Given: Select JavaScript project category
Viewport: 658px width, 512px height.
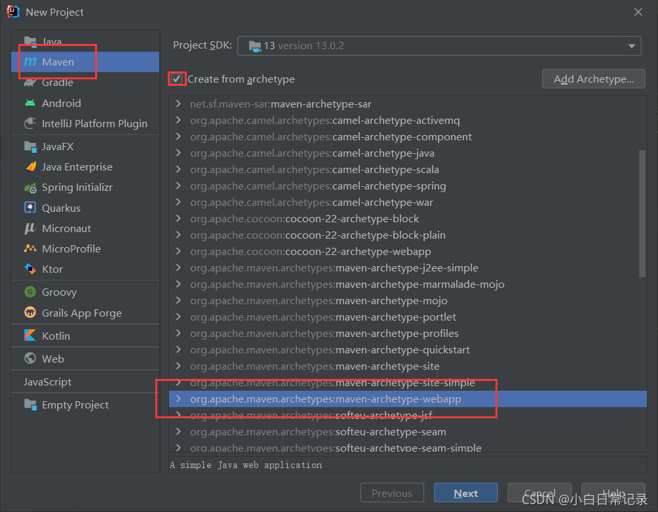Looking at the screenshot, I should coord(85,382).
